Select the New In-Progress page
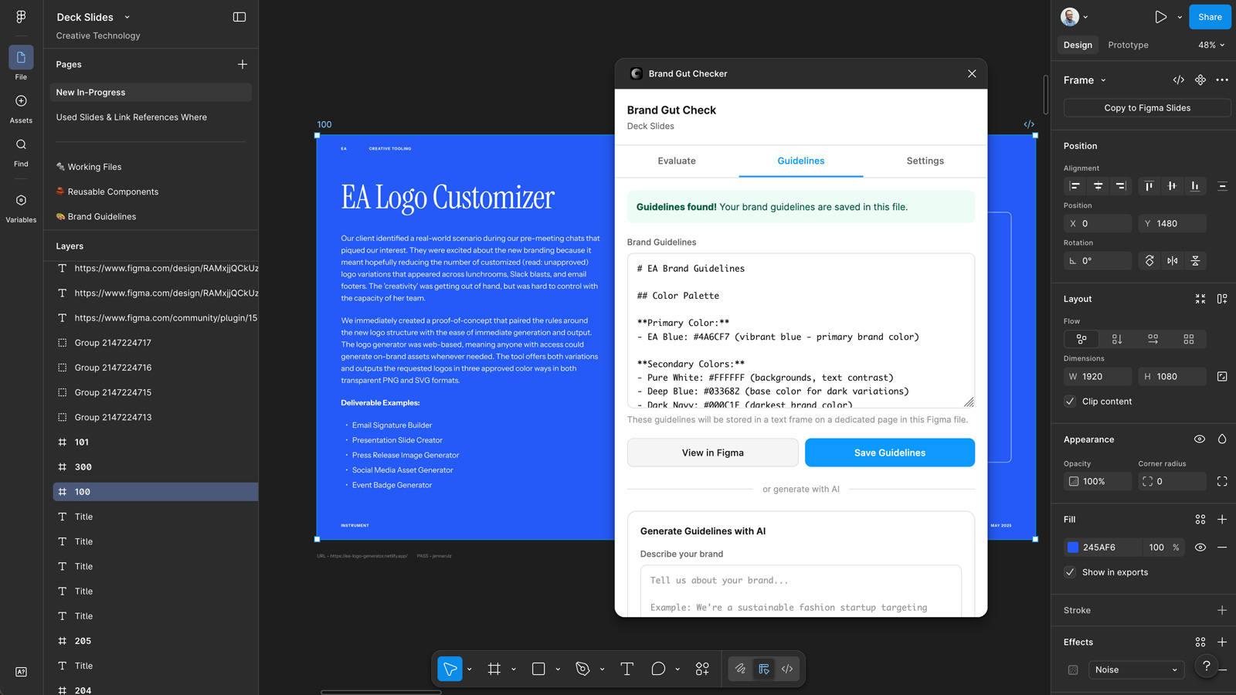Viewport: 1236px width, 695px height. click(x=151, y=92)
